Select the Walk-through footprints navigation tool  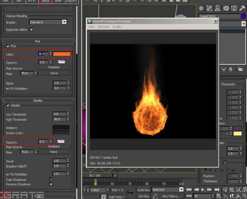(x=232, y=196)
